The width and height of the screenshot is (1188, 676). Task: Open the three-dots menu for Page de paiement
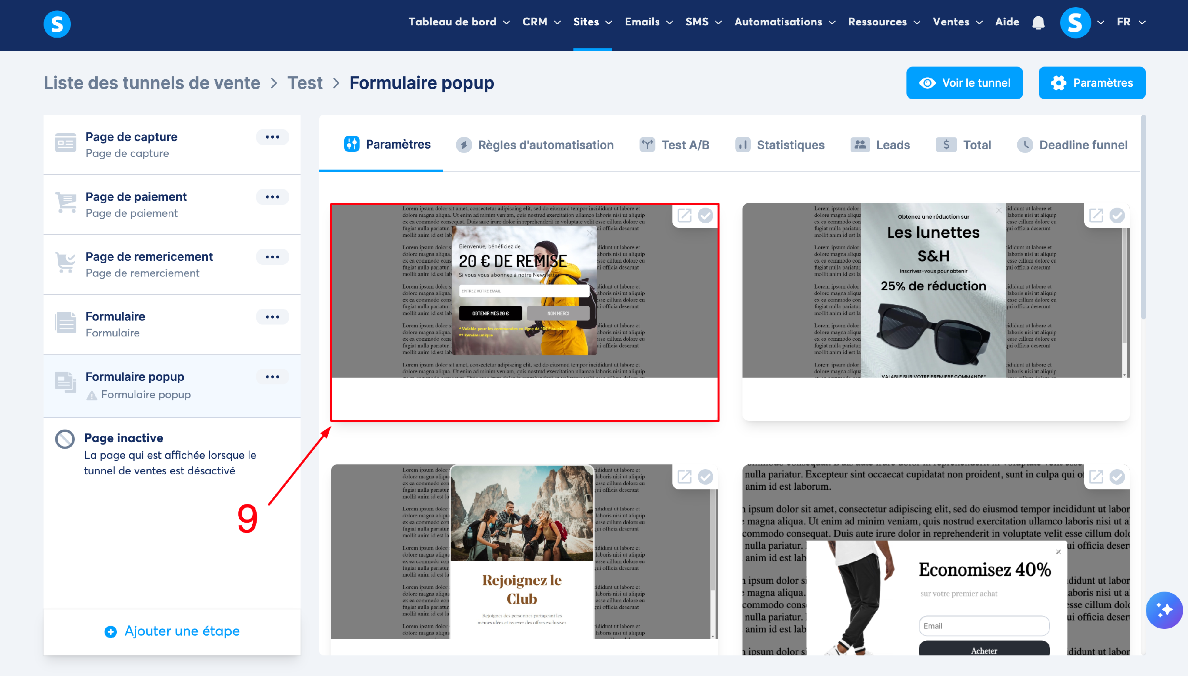coord(272,197)
